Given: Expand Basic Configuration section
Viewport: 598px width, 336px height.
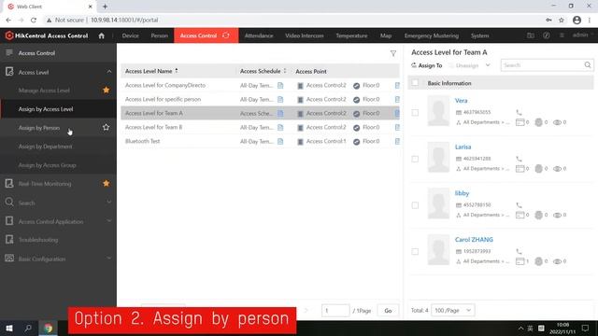Looking at the screenshot, I should [109, 259].
